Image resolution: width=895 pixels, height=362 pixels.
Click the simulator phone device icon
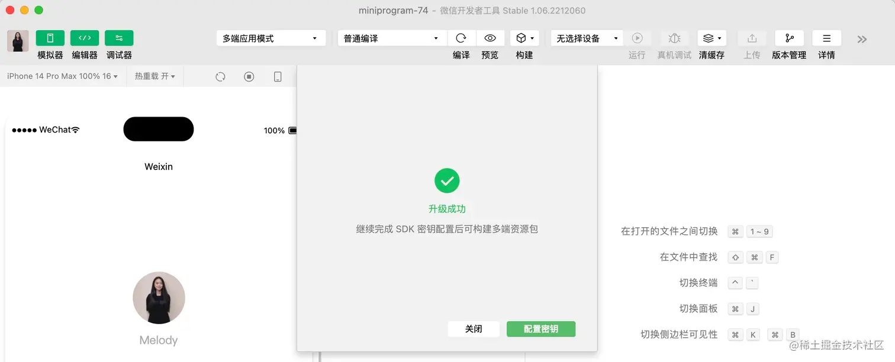pos(278,76)
